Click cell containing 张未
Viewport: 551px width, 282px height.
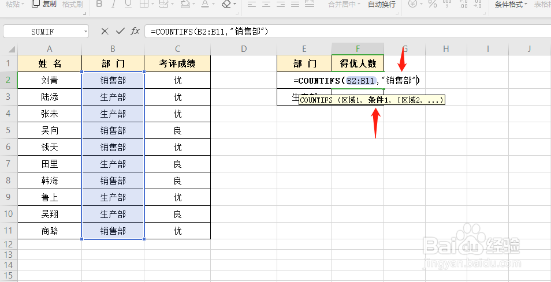tap(50, 114)
